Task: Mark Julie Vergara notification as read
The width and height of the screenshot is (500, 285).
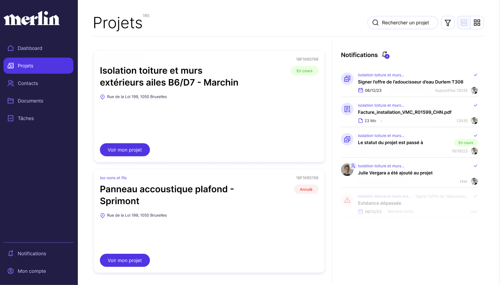Action: pyautogui.click(x=475, y=166)
